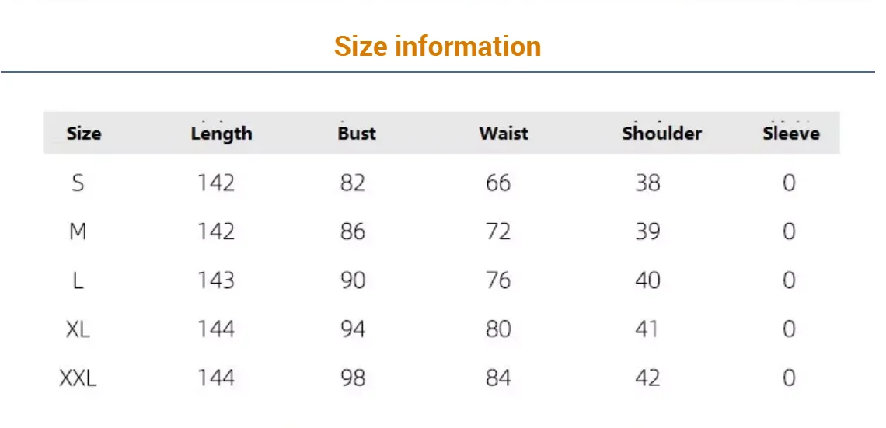Select the XL size row label
886x428 pixels.
coord(78,329)
